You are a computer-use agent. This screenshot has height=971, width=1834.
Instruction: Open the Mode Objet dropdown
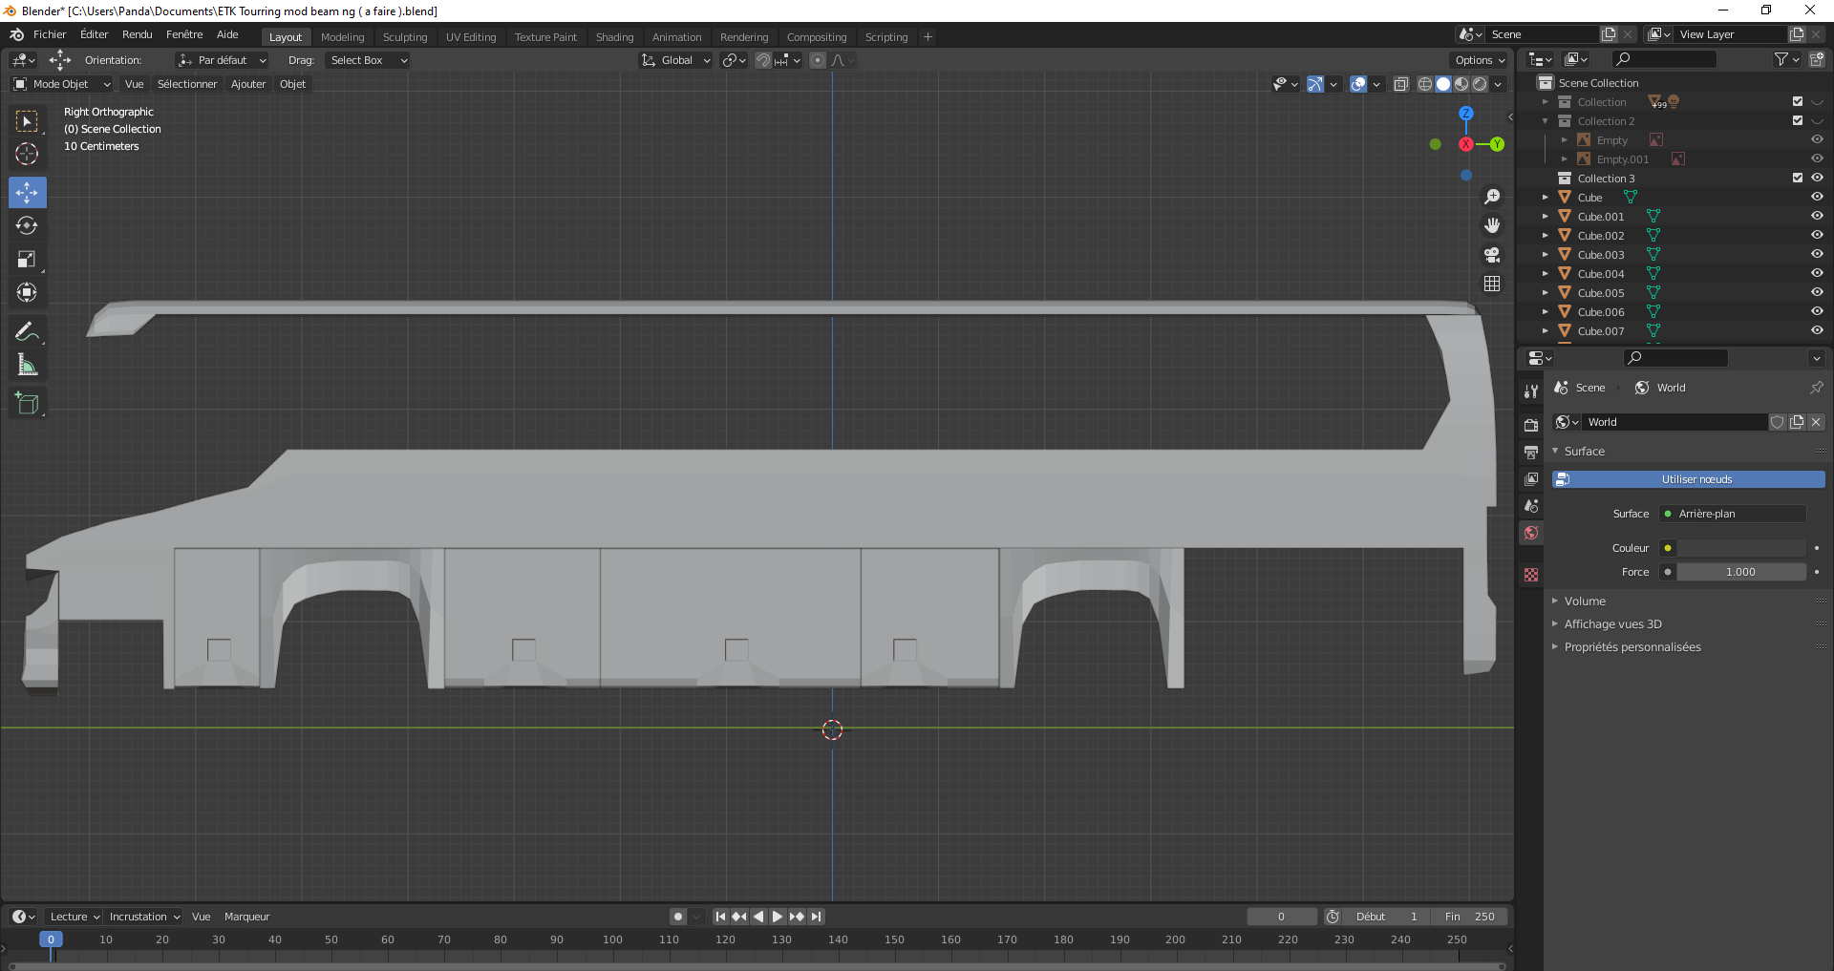click(61, 84)
